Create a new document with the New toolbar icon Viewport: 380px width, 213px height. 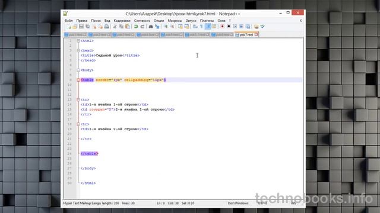pos(69,27)
